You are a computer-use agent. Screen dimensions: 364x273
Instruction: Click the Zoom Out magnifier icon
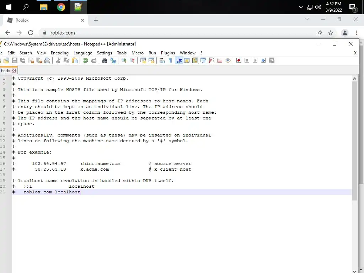pyautogui.click(x=132, y=60)
